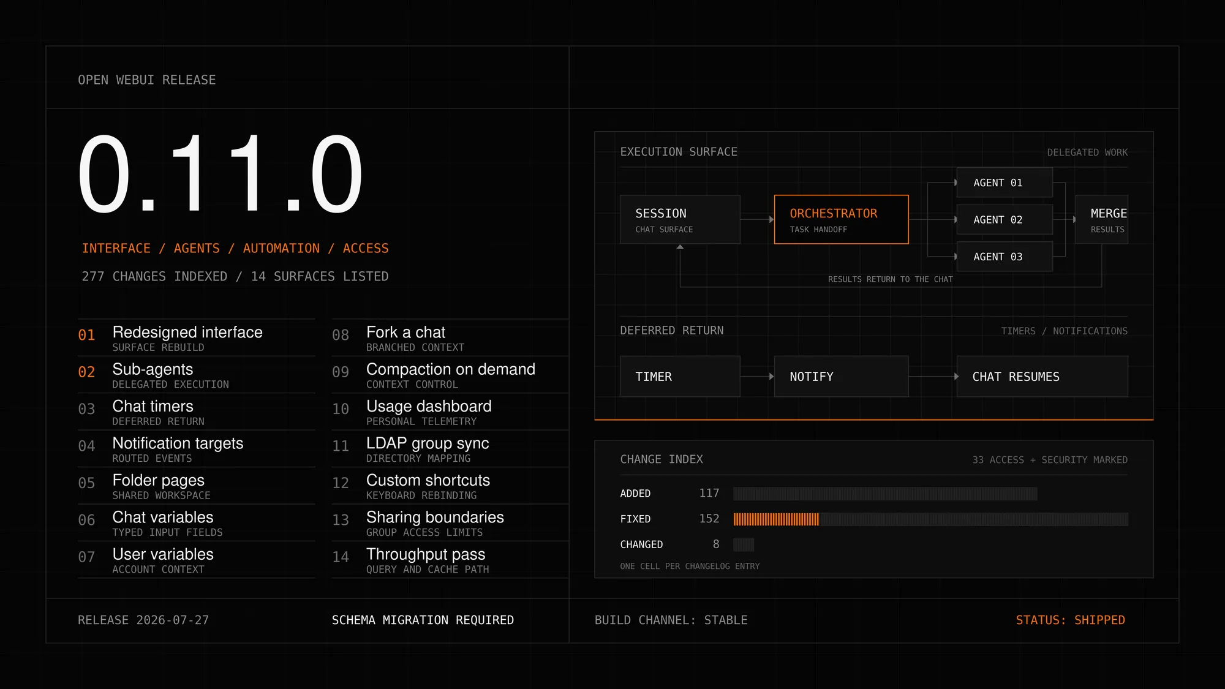1225x689 pixels.
Task: Click the arrow from Session to Orchestrator
Action: pos(758,219)
